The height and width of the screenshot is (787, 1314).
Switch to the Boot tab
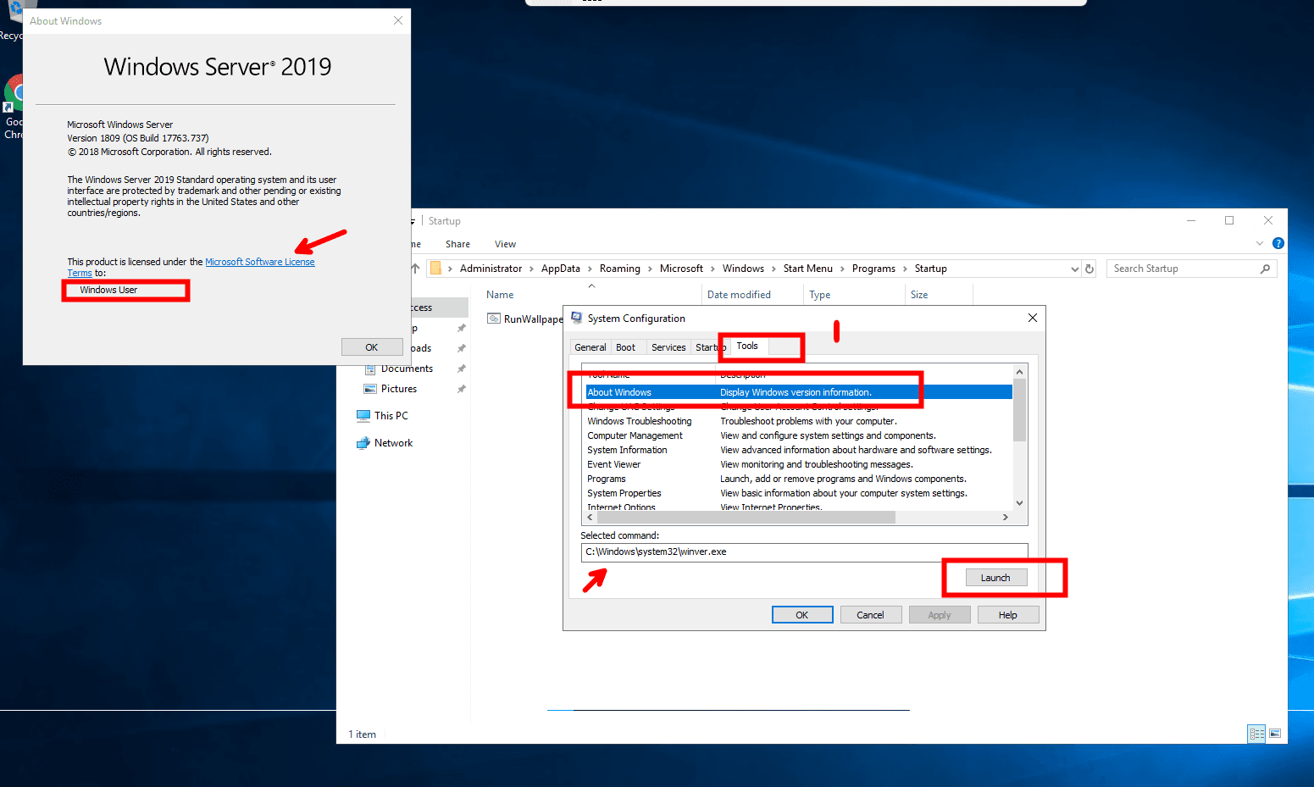(x=625, y=347)
